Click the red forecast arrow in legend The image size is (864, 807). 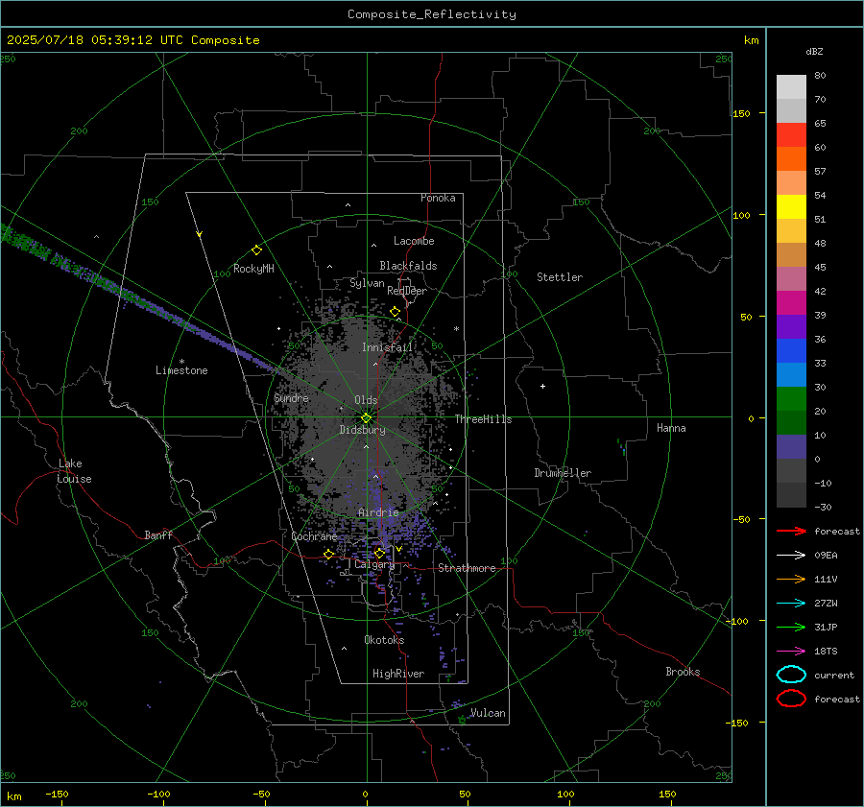coord(791,531)
